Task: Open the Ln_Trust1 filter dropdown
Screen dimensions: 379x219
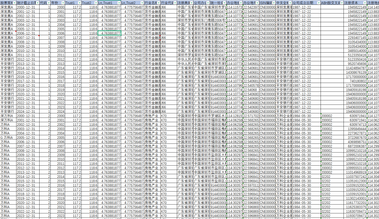Action: click(x=119, y=3)
